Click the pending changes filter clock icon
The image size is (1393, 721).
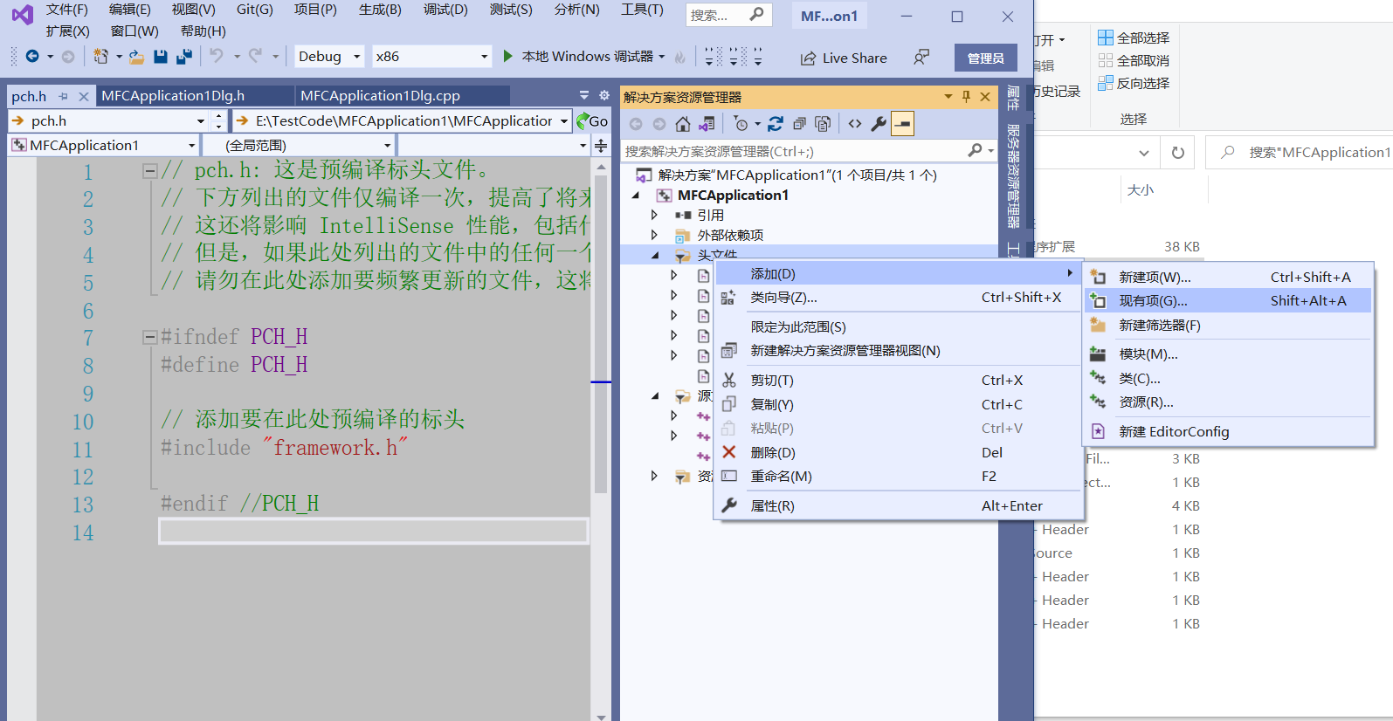tap(741, 124)
